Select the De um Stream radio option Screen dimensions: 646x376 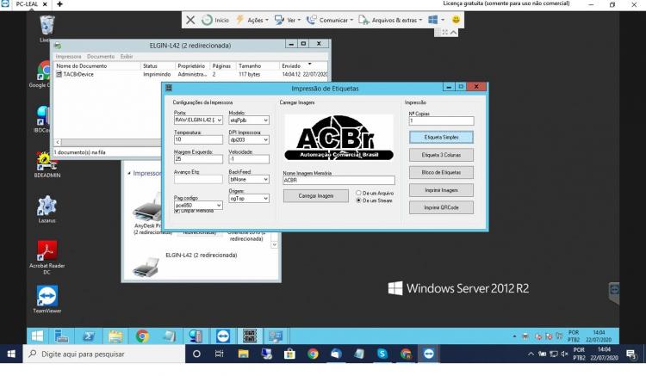point(358,200)
